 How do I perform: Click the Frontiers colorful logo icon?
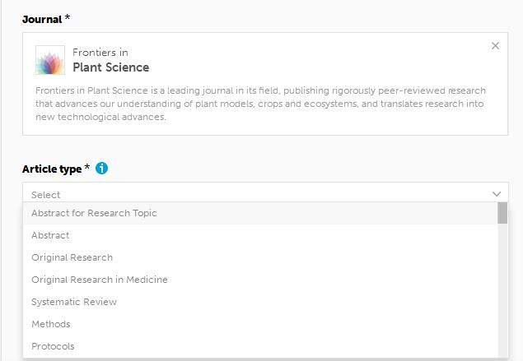(50, 60)
